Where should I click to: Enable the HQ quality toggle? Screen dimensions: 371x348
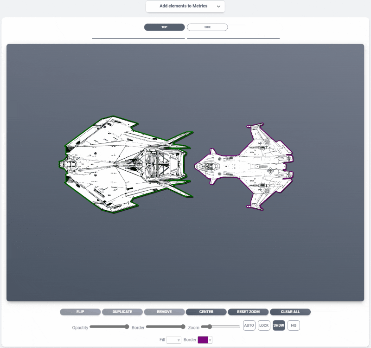point(294,326)
